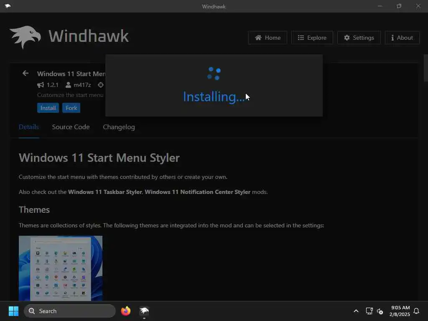
Task: Click the Install button for the mod
Action: [48, 108]
